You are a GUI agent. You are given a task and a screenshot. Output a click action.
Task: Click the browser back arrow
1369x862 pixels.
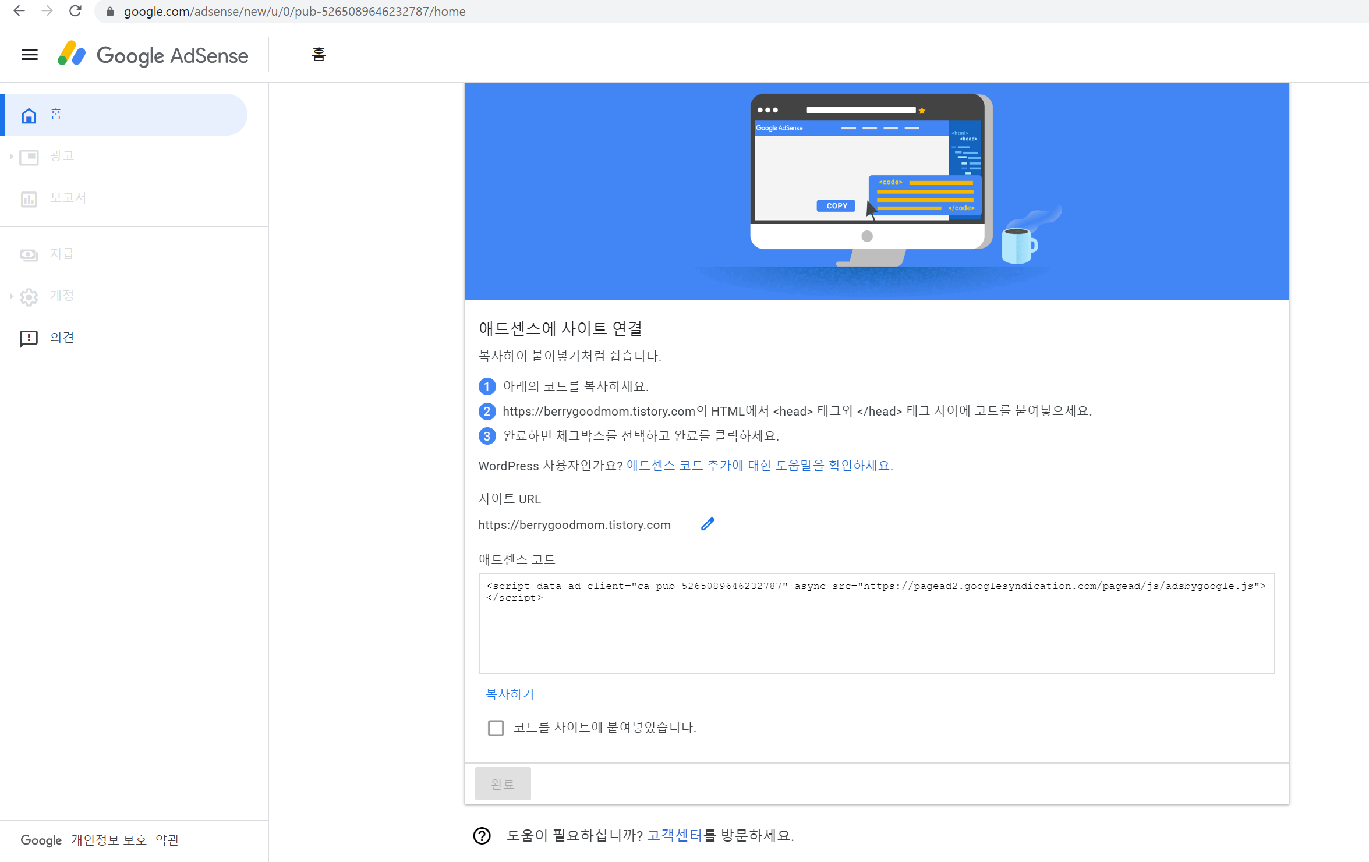click(19, 11)
